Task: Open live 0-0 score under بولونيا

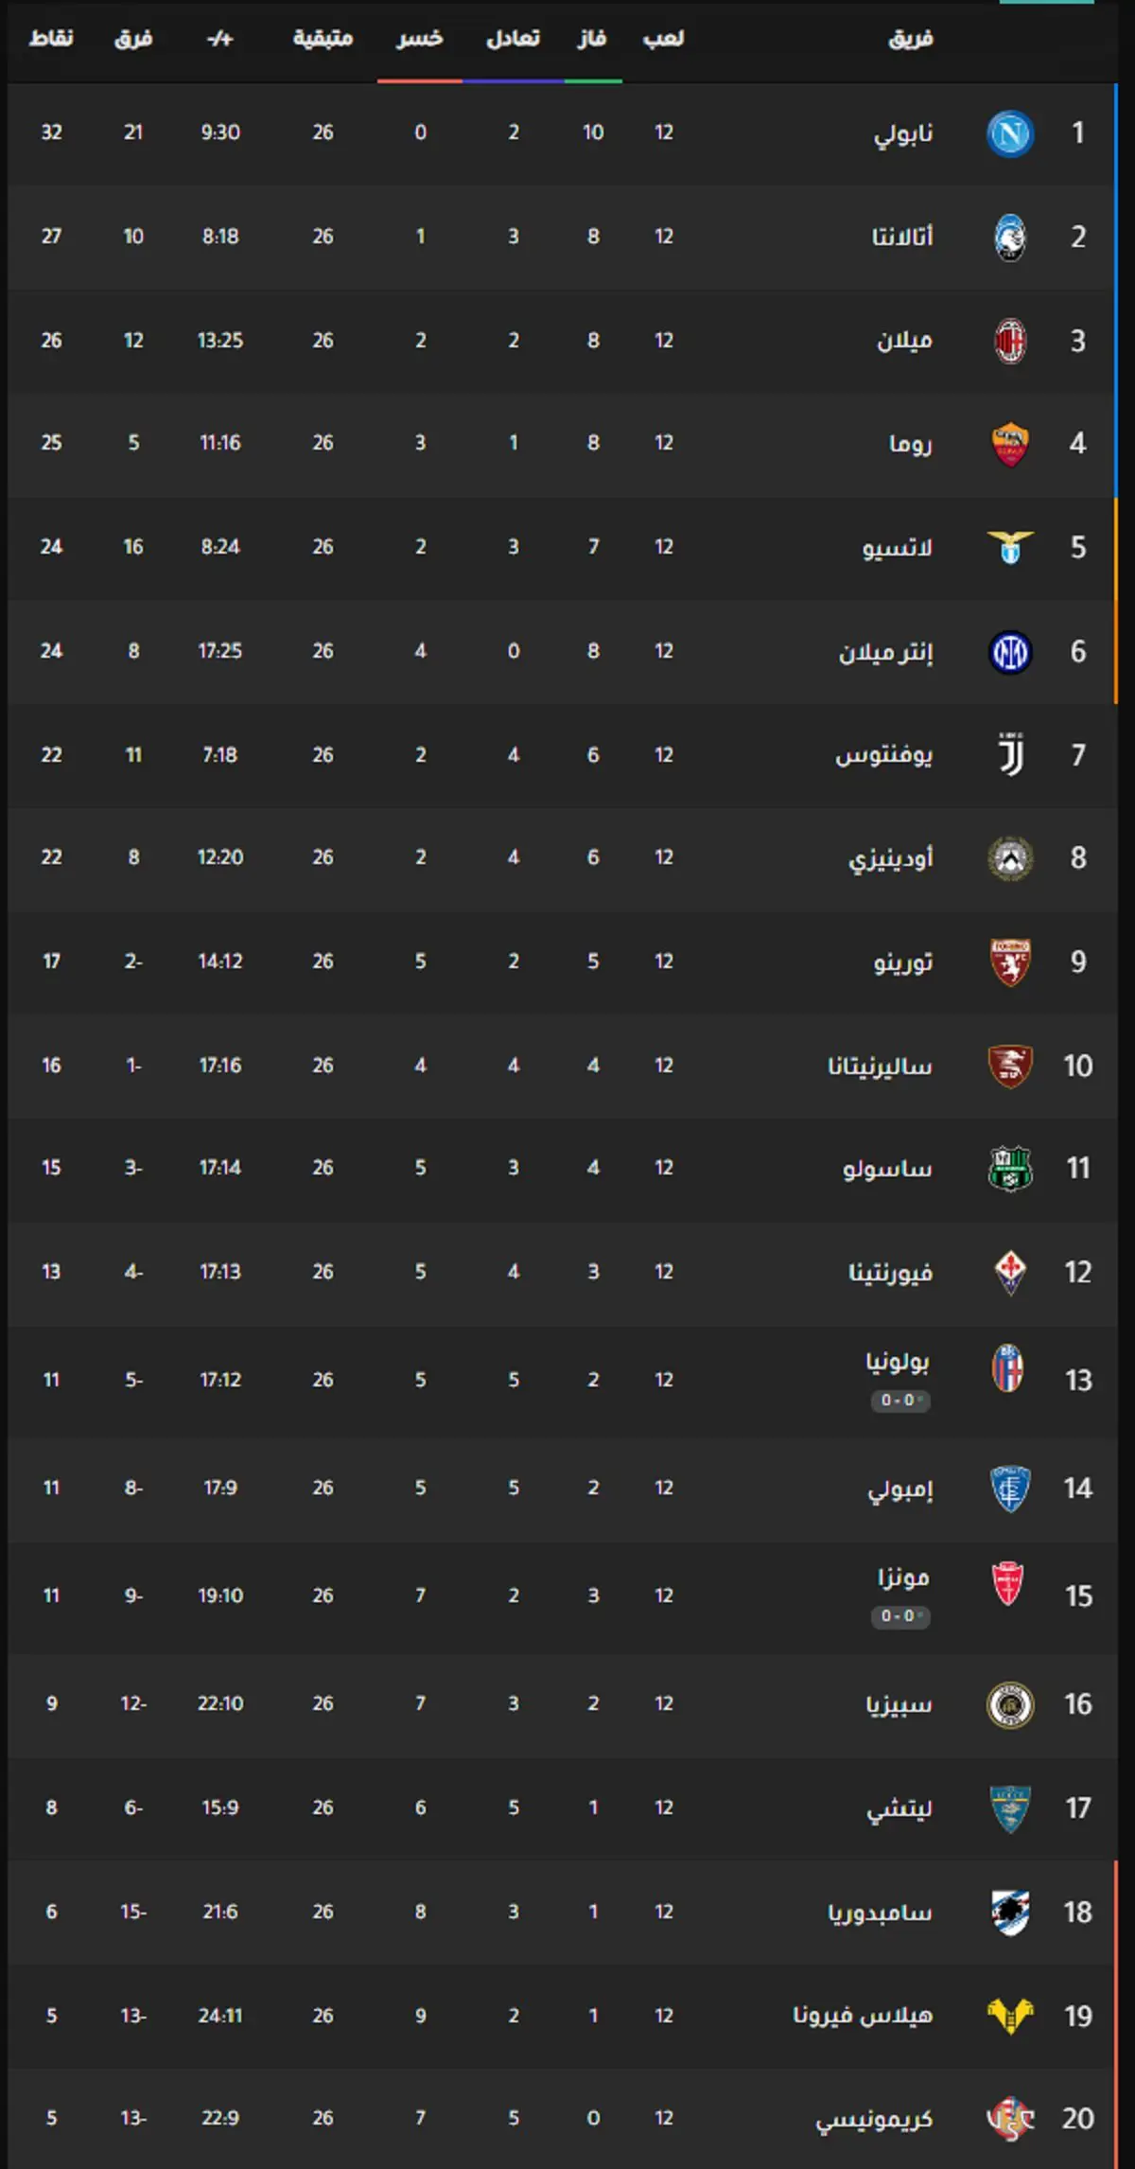Action: click(x=900, y=1401)
